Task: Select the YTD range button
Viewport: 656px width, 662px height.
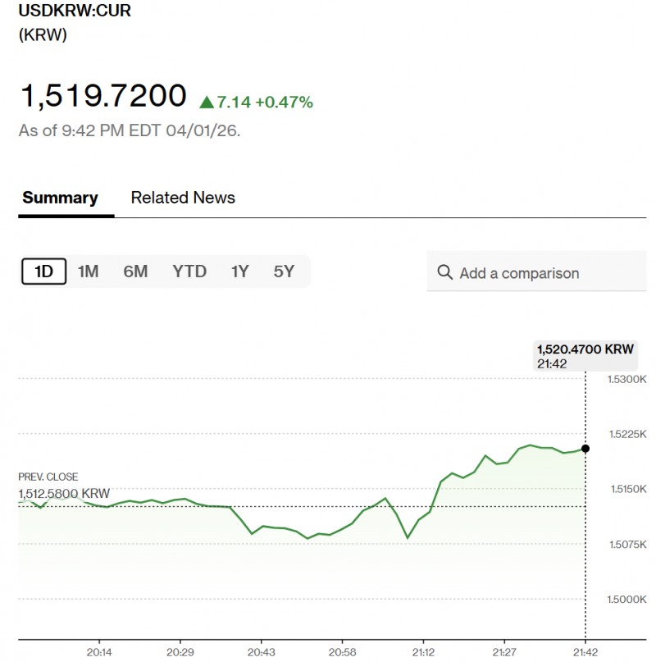Action: (x=189, y=272)
